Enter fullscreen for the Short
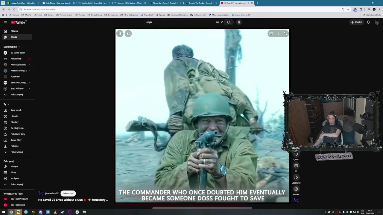Screen dimensions: 383x215 [x=285, y=33]
